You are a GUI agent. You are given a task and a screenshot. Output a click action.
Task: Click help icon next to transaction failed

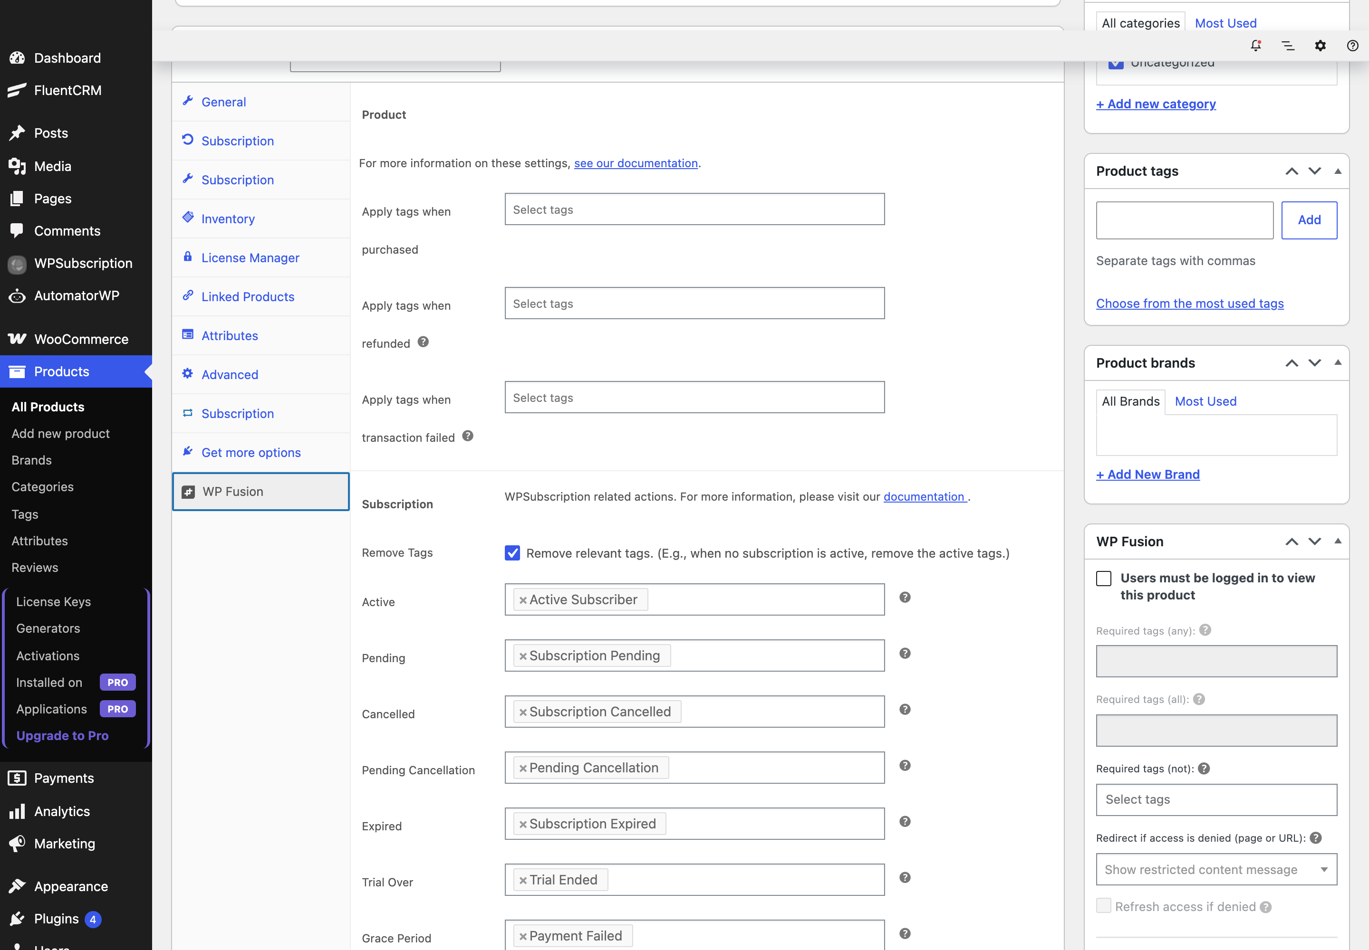point(468,436)
